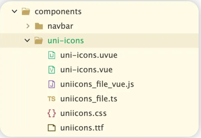Collapse the uni-icons folder chevron

coord(27,40)
